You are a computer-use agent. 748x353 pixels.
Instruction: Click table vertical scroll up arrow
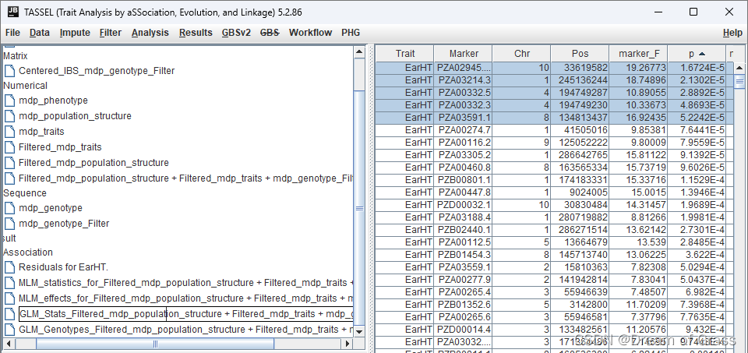click(x=739, y=69)
